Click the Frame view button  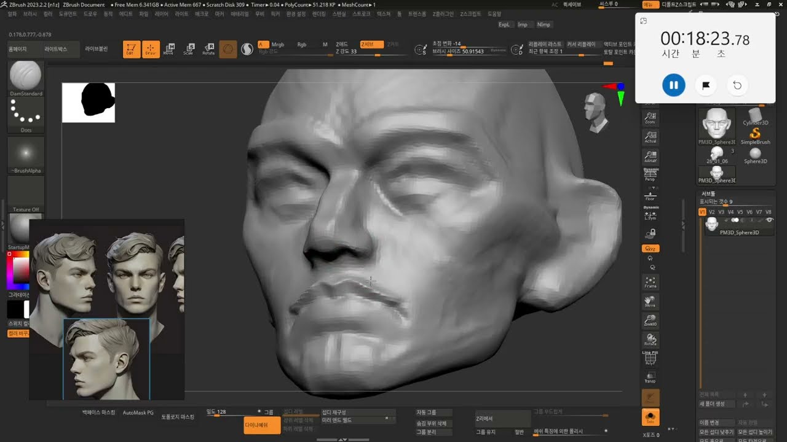tap(651, 282)
